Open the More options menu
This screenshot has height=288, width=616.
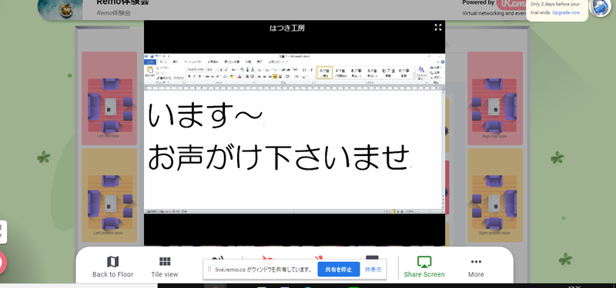476,266
